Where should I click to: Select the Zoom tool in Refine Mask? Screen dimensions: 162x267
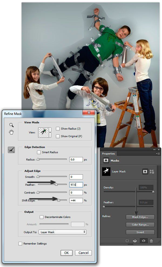[x=11, y=125]
